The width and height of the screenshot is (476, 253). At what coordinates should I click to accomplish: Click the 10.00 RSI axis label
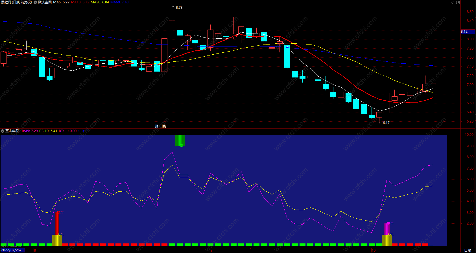coord(469,135)
